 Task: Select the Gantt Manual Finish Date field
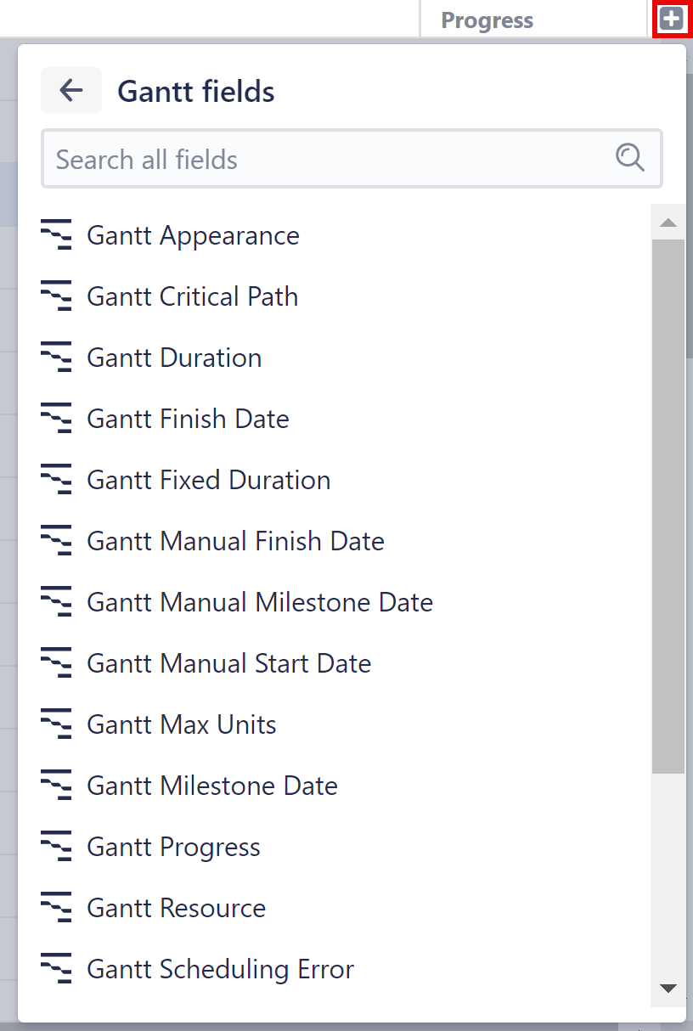235,541
